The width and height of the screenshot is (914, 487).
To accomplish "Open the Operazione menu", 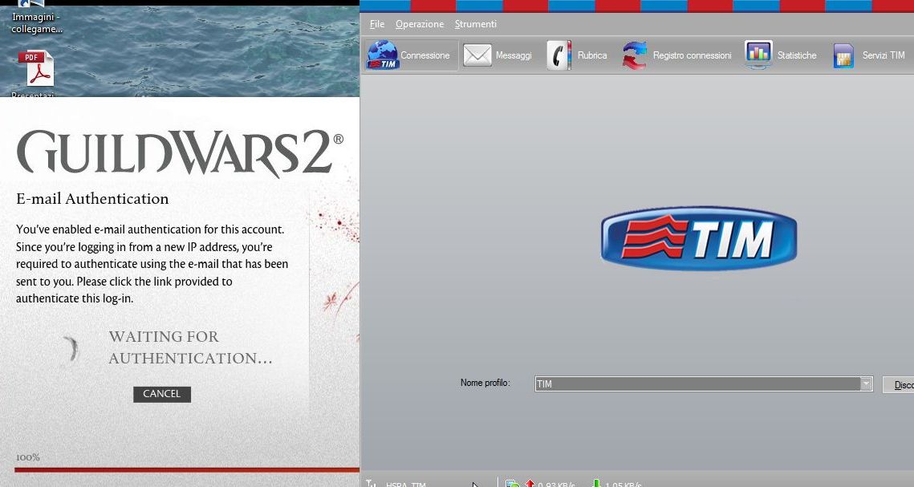I will 420,24.
